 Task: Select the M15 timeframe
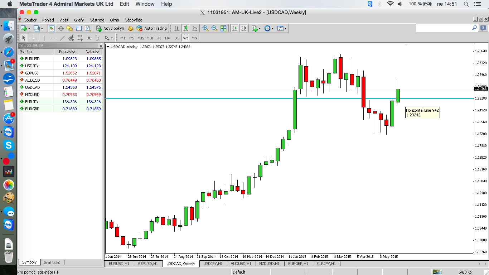141,38
